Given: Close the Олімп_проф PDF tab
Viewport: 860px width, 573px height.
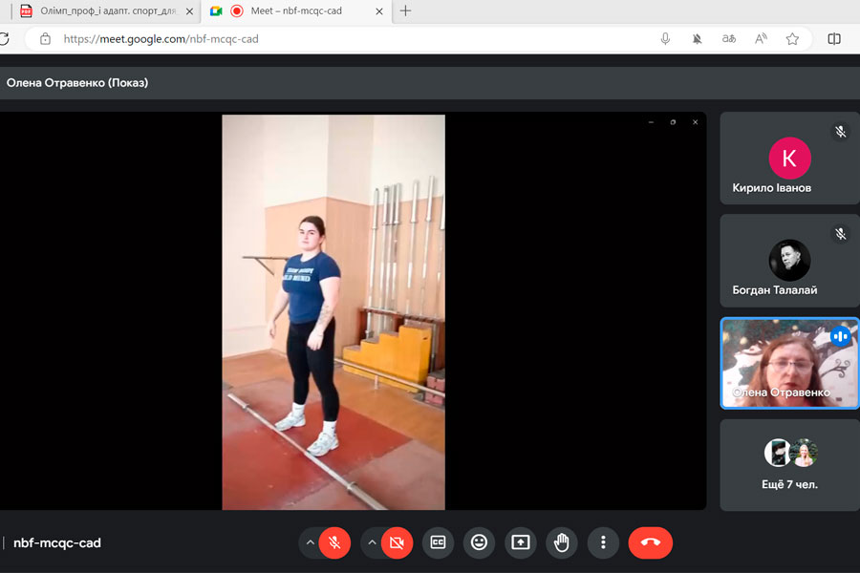Looking at the screenshot, I should click(x=189, y=11).
